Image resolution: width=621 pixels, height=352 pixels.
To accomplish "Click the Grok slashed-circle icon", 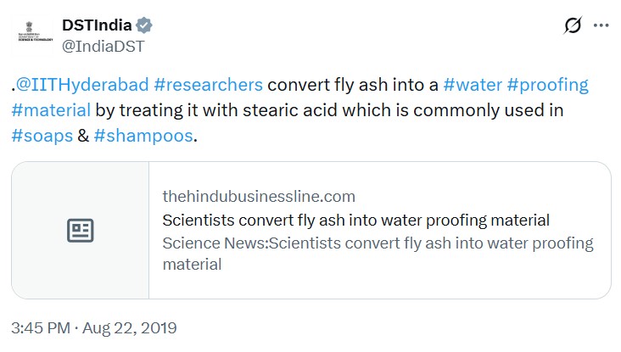I will (x=573, y=25).
